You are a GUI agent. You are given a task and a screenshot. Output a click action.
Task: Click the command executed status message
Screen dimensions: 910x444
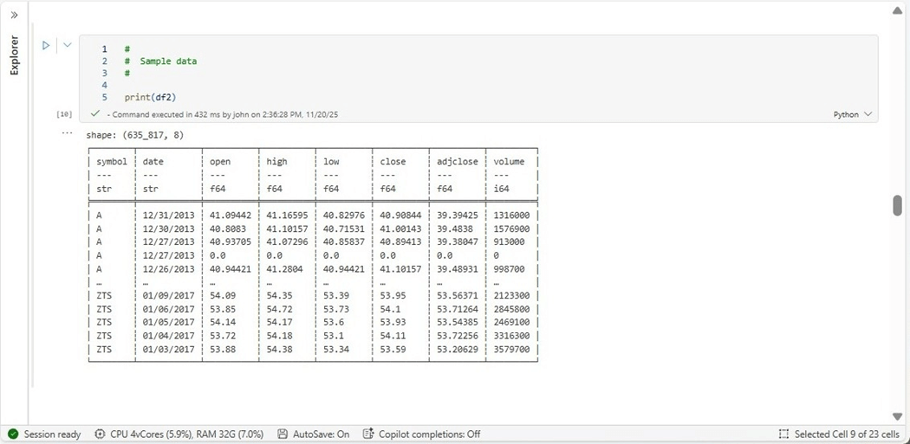pos(222,115)
